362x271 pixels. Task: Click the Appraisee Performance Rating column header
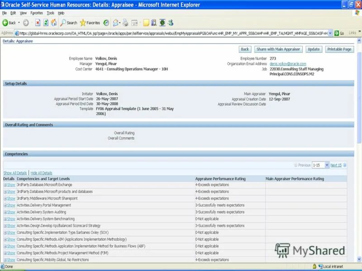pos(220,179)
